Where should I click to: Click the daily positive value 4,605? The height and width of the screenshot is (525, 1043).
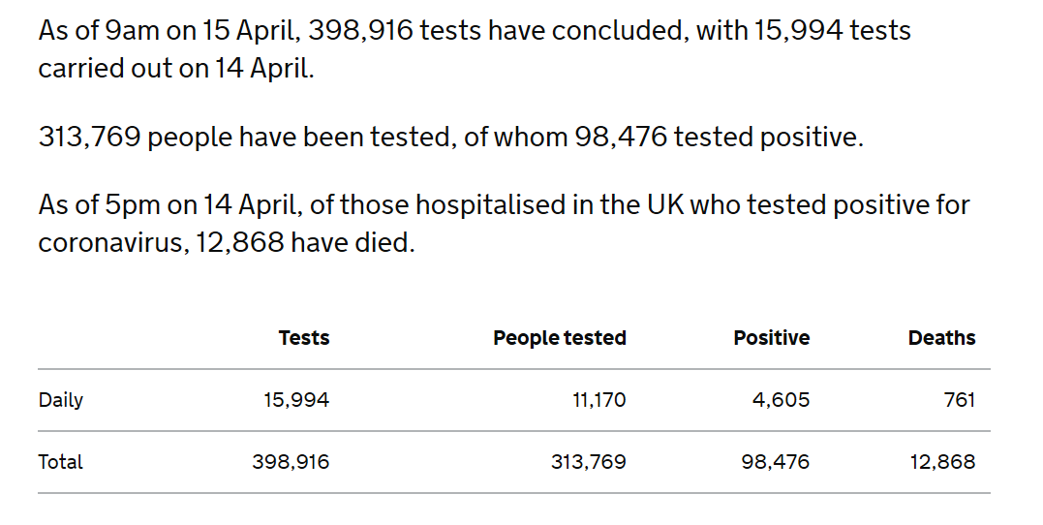781,400
